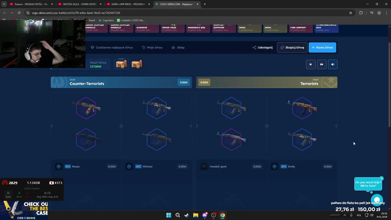Viewport: 391px width, 220px height.
Task: Click Rosso's bottom dark AK-47 hexagon
Action: click(x=86, y=140)
